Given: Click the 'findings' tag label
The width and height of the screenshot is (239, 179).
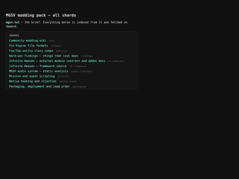Looking at the screenshot, I should [87, 56].
